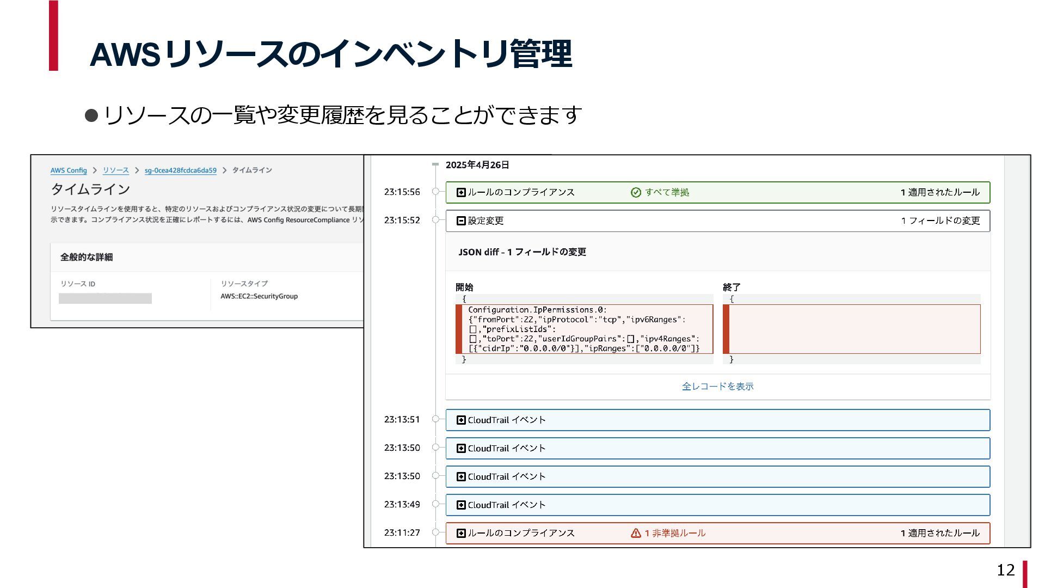Viewport: 1045px width, 588px height.
Task: Click the 全般的な詳細 panel header
Action: pyautogui.click(x=87, y=257)
